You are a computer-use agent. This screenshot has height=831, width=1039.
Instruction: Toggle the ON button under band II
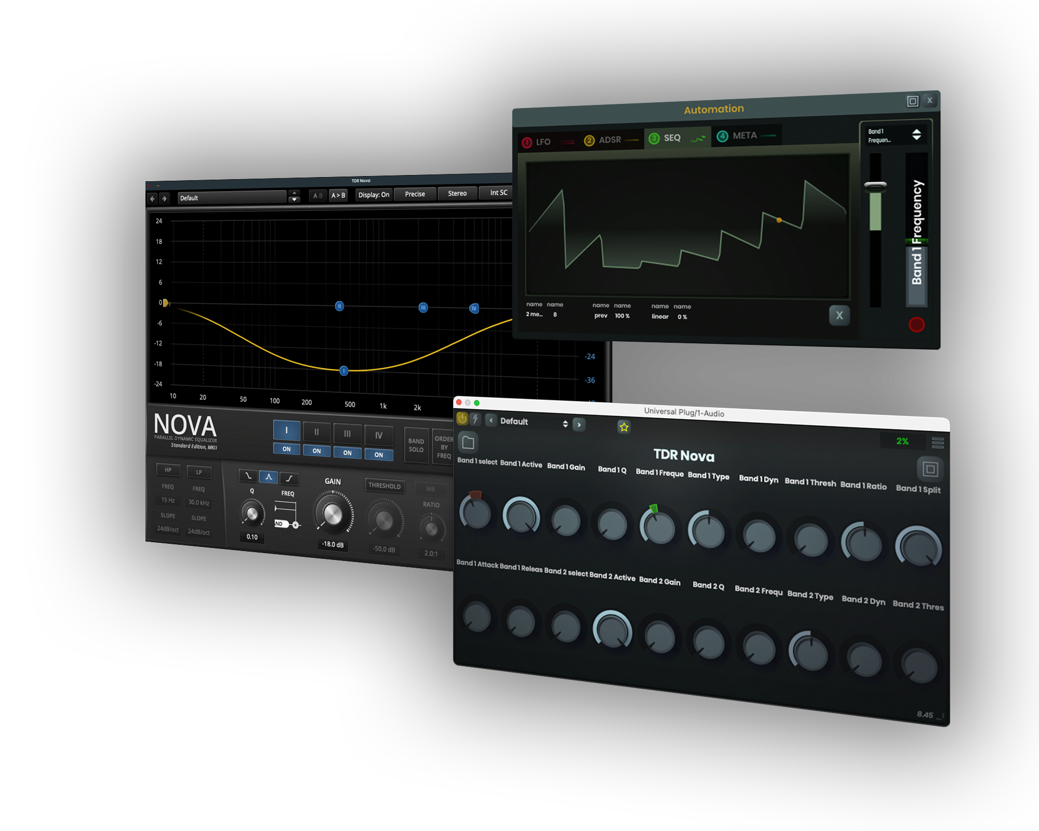point(316,451)
